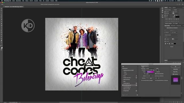The height and width of the screenshot is (103, 184).
Task: Center text in Eigenschaften panel
Action: (x=167, y=43)
